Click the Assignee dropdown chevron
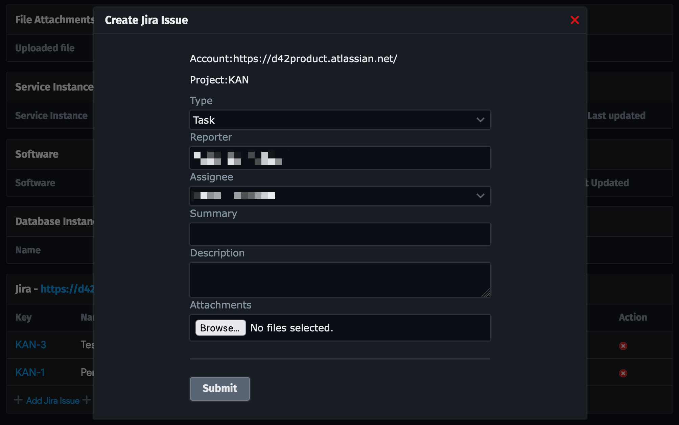The image size is (679, 425). click(x=481, y=196)
